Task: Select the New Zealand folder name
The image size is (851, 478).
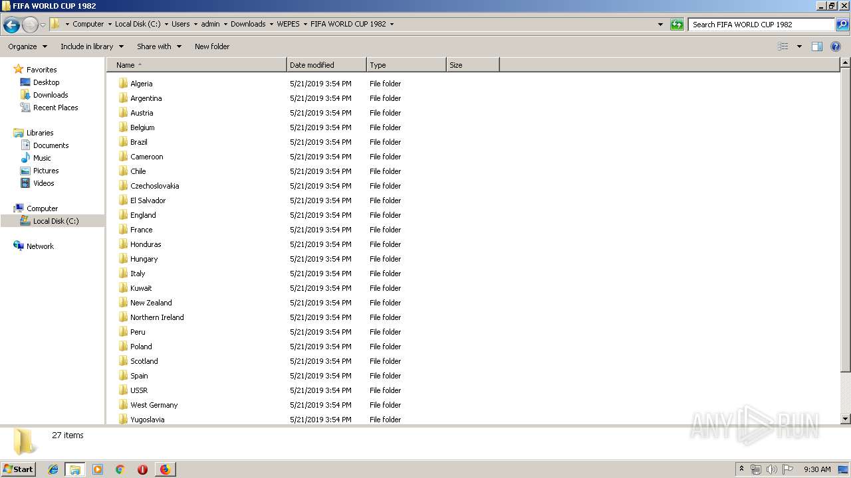Action: [151, 303]
